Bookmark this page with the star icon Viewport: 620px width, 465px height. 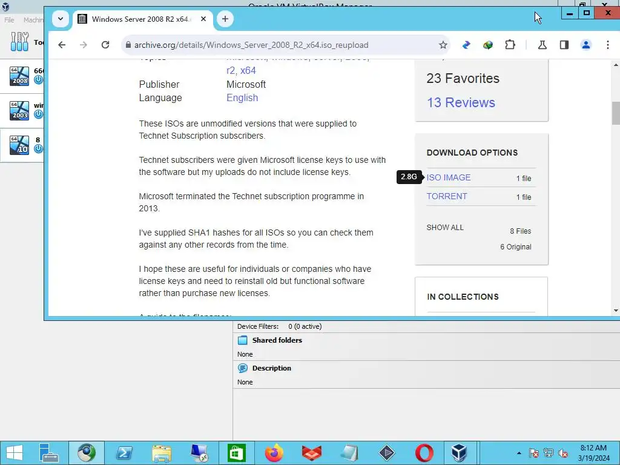pos(443,45)
